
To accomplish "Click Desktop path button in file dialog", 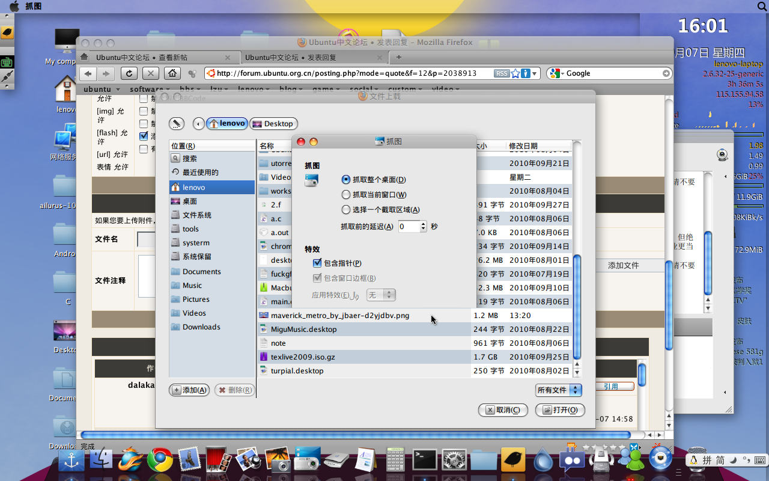I will click(x=273, y=123).
